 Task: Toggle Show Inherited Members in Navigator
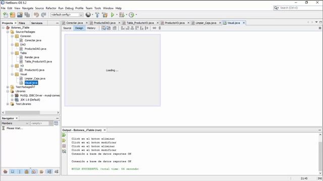tap(6, 171)
